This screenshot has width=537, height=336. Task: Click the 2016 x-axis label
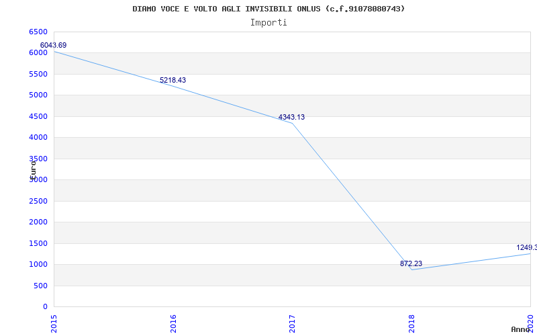[173, 323]
